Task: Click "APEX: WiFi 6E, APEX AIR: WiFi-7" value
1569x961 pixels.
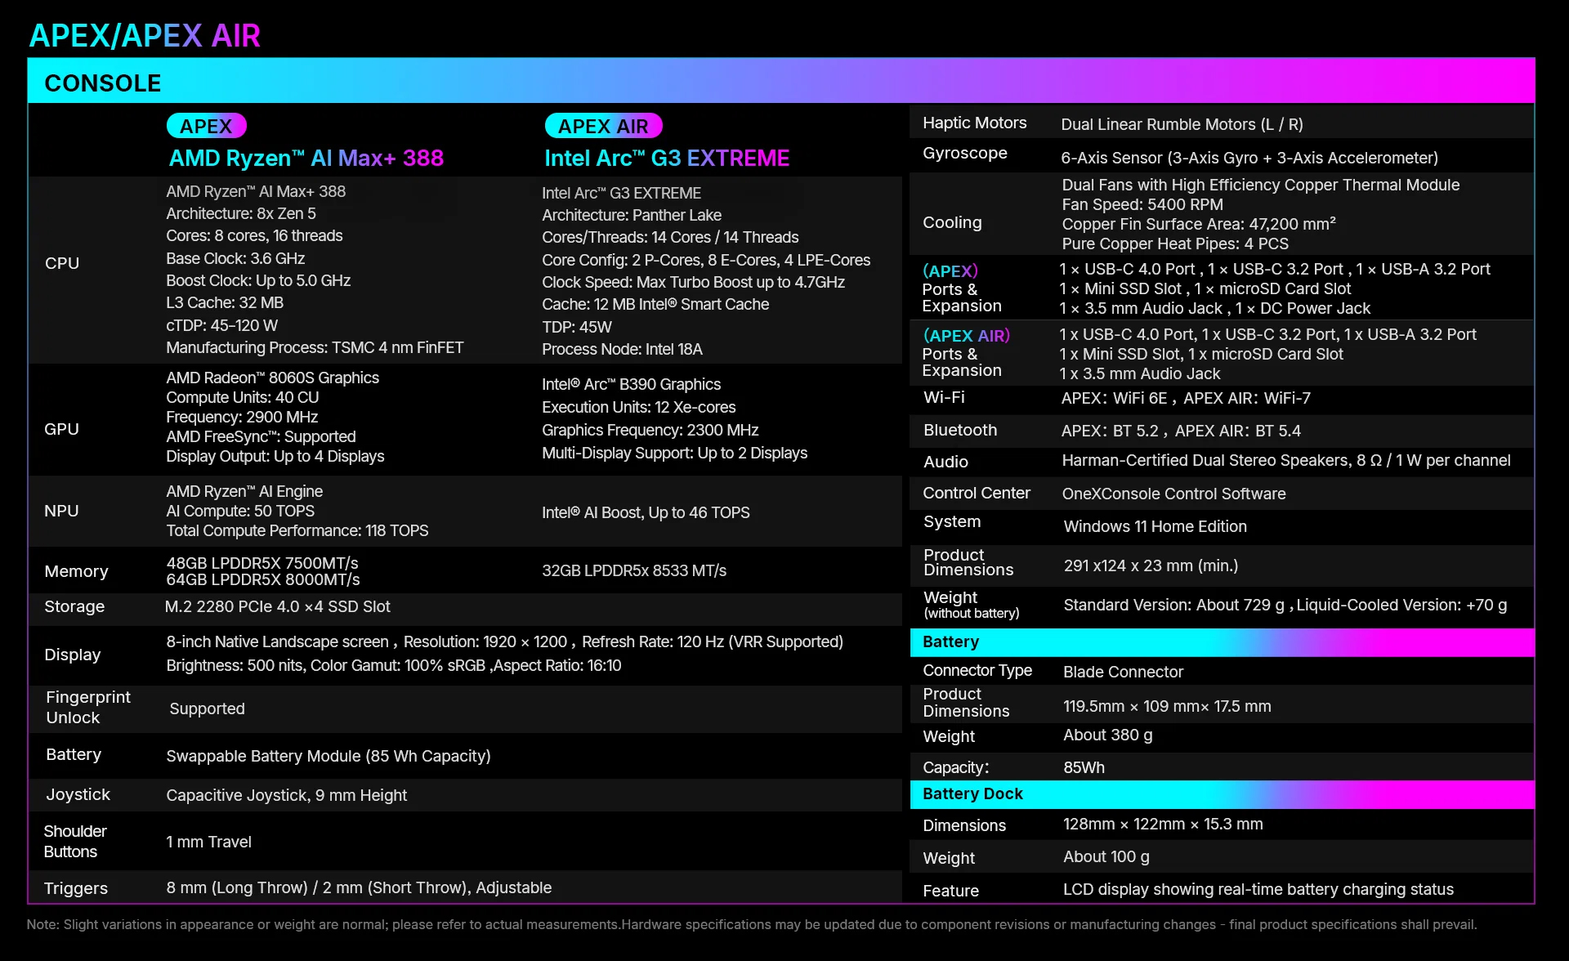Action: (x=1186, y=398)
